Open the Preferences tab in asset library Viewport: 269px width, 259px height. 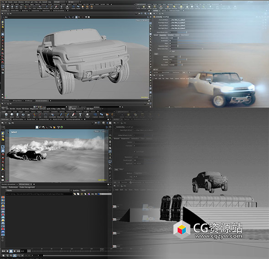click(13, 187)
